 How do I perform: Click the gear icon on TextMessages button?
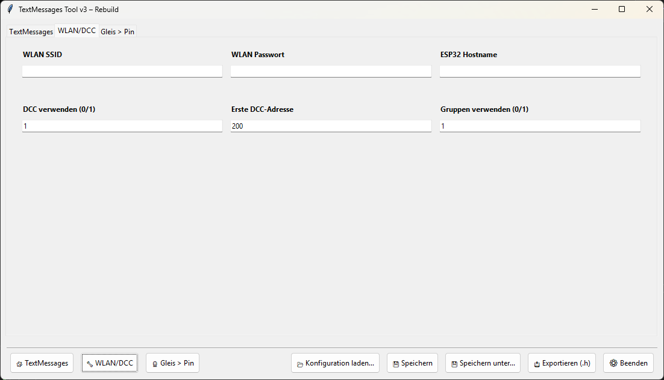point(19,364)
